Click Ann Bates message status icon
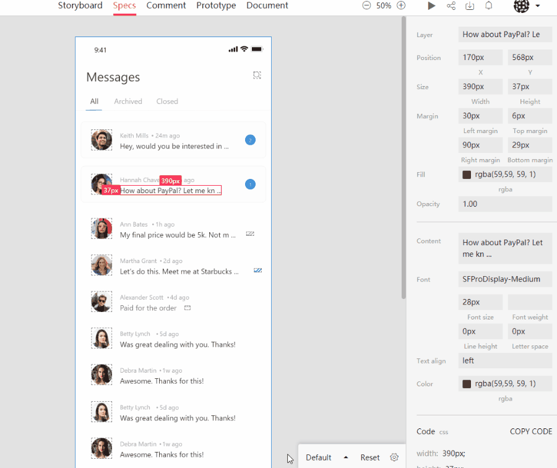 coord(250,234)
